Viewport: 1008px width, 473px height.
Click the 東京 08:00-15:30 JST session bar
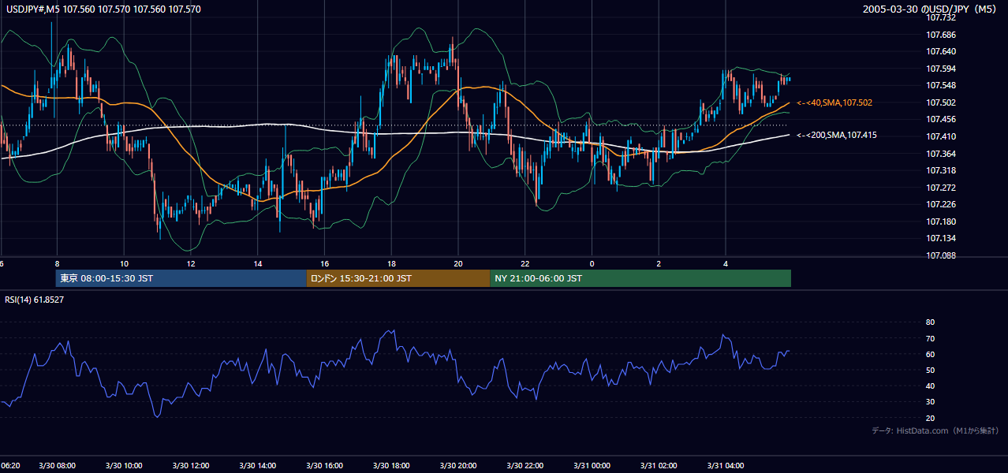tap(181, 278)
